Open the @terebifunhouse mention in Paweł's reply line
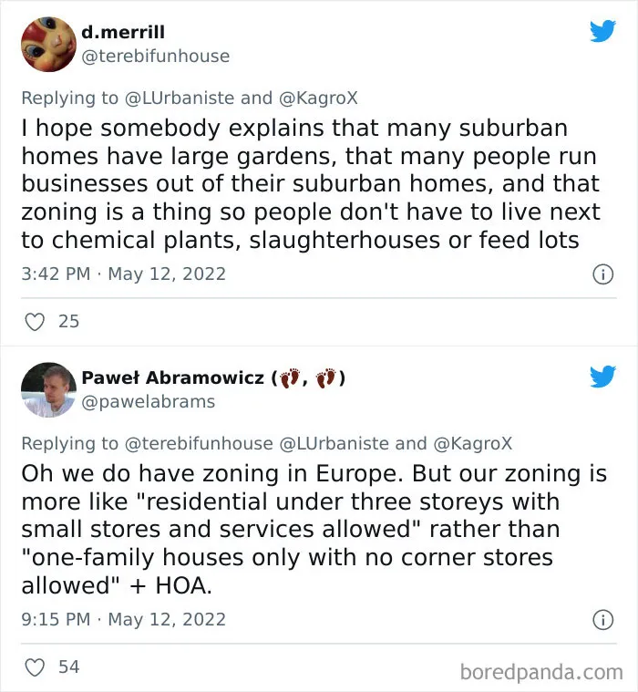This screenshot has width=638, height=692. pos(199,443)
